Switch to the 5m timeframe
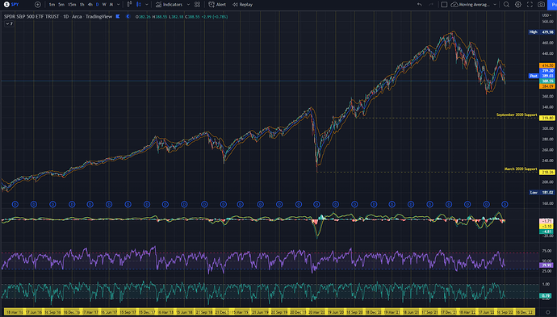Image resolution: width=557 pixels, height=317 pixels. click(x=61, y=5)
